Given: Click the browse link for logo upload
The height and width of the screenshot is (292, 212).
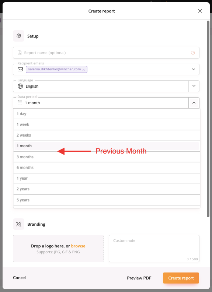Looking at the screenshot, I should click(x=78, y=246).
